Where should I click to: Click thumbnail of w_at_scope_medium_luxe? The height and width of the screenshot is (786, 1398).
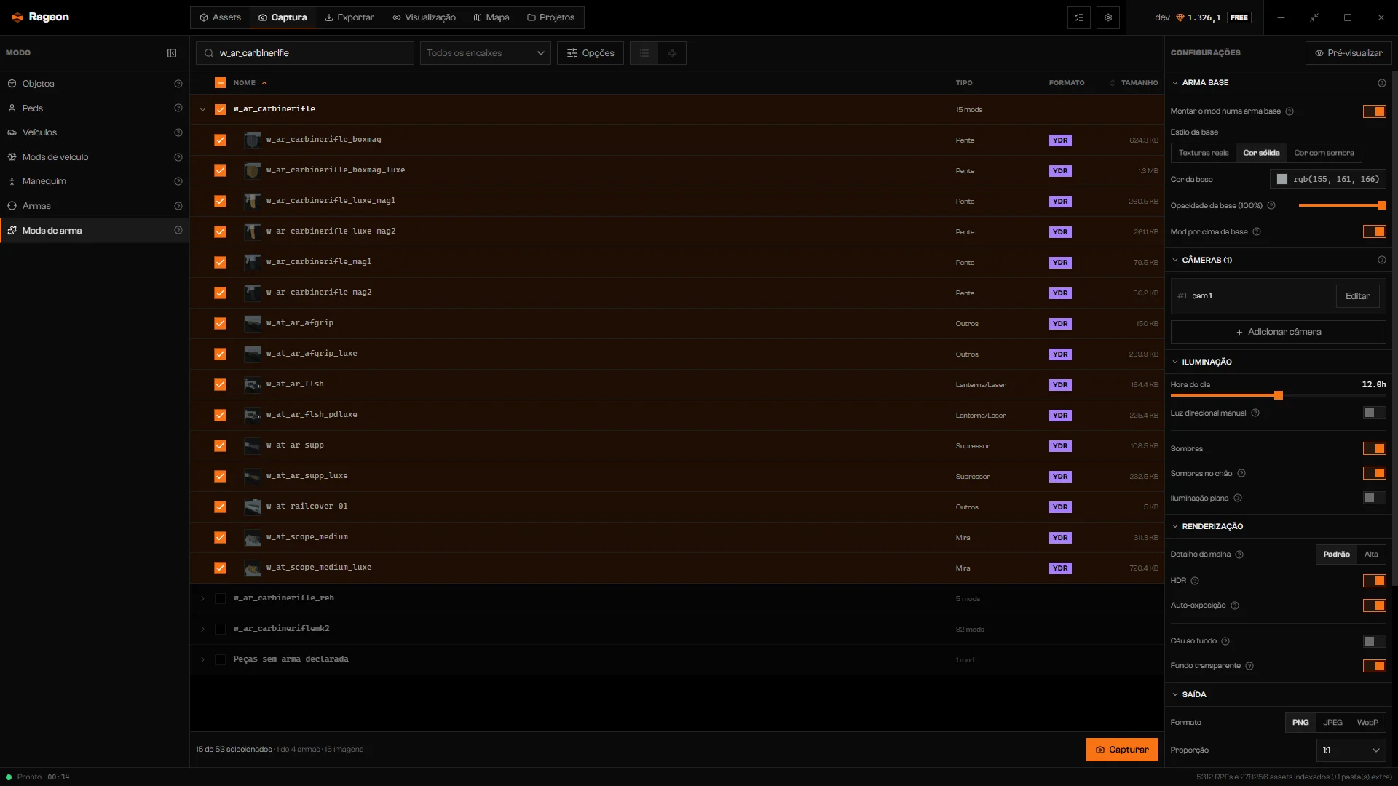click(253, 568)
